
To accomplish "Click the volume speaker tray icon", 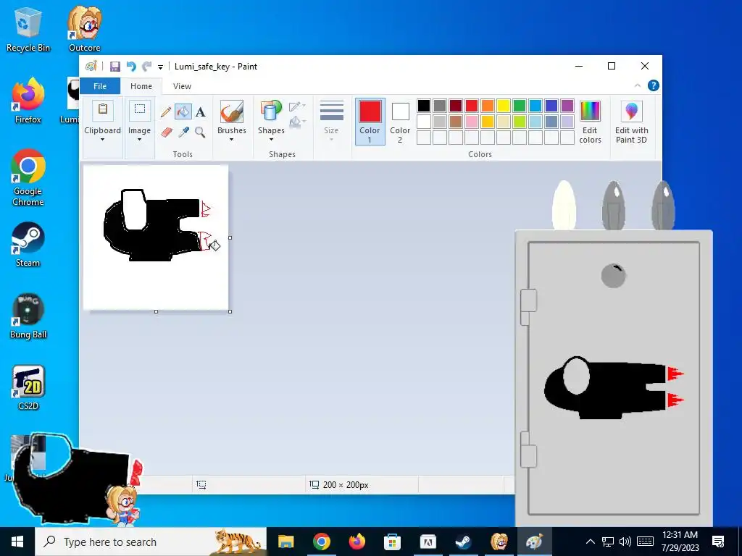I will 625,542.
